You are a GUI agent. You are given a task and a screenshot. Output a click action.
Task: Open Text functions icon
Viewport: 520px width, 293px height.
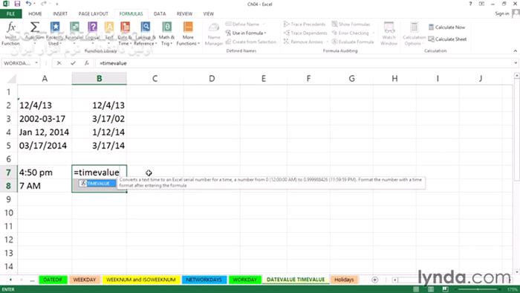(109, 27)
